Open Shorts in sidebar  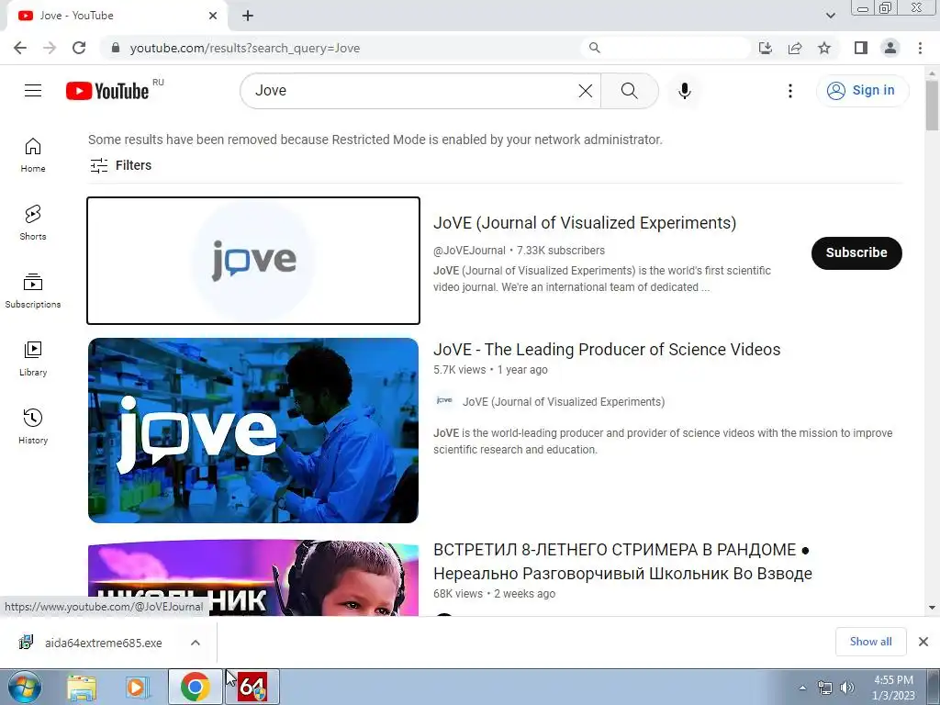[x=33, y=222]
